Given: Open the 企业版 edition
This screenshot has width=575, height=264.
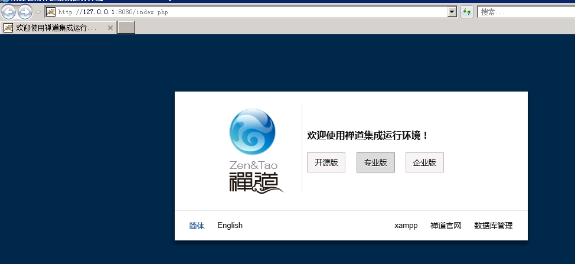Looking at the screenshot, I should (x=424, y=162).
